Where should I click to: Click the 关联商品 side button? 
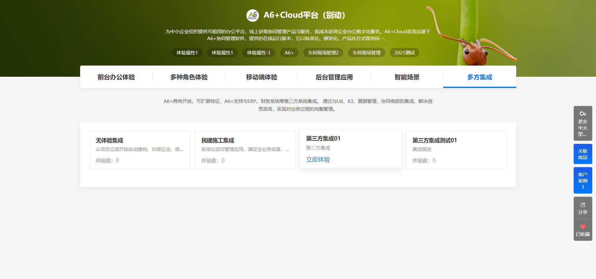[583, 154]
